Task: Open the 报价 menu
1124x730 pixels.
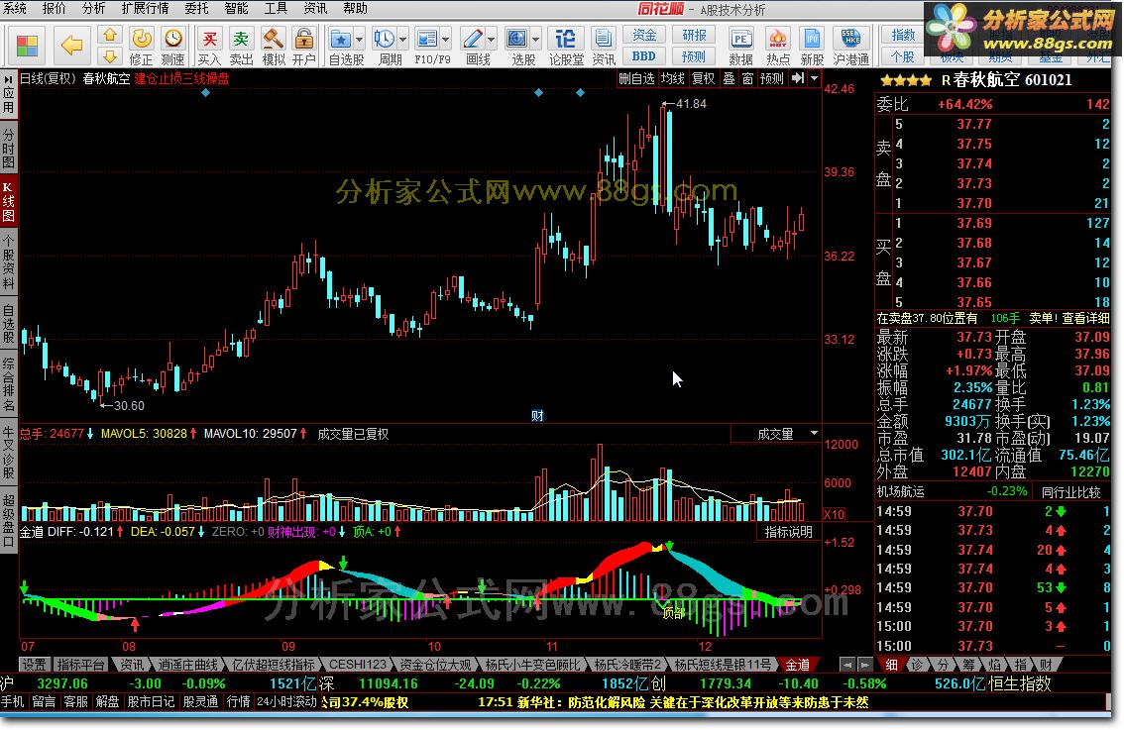Action: click(x=54, y=9)
